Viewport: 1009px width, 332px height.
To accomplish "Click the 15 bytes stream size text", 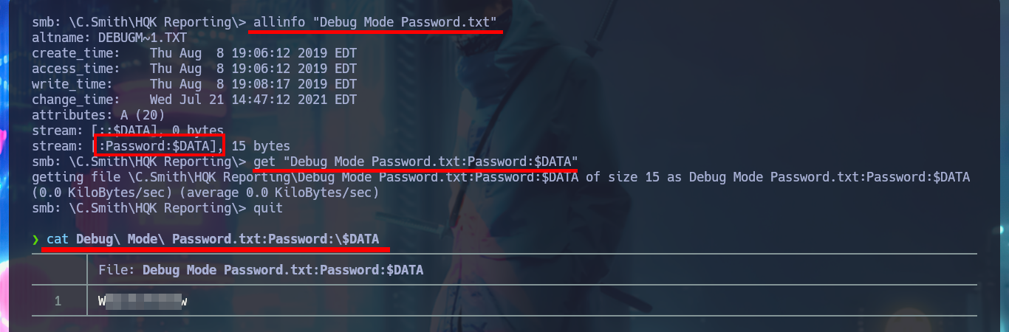I will pos(261,146).
